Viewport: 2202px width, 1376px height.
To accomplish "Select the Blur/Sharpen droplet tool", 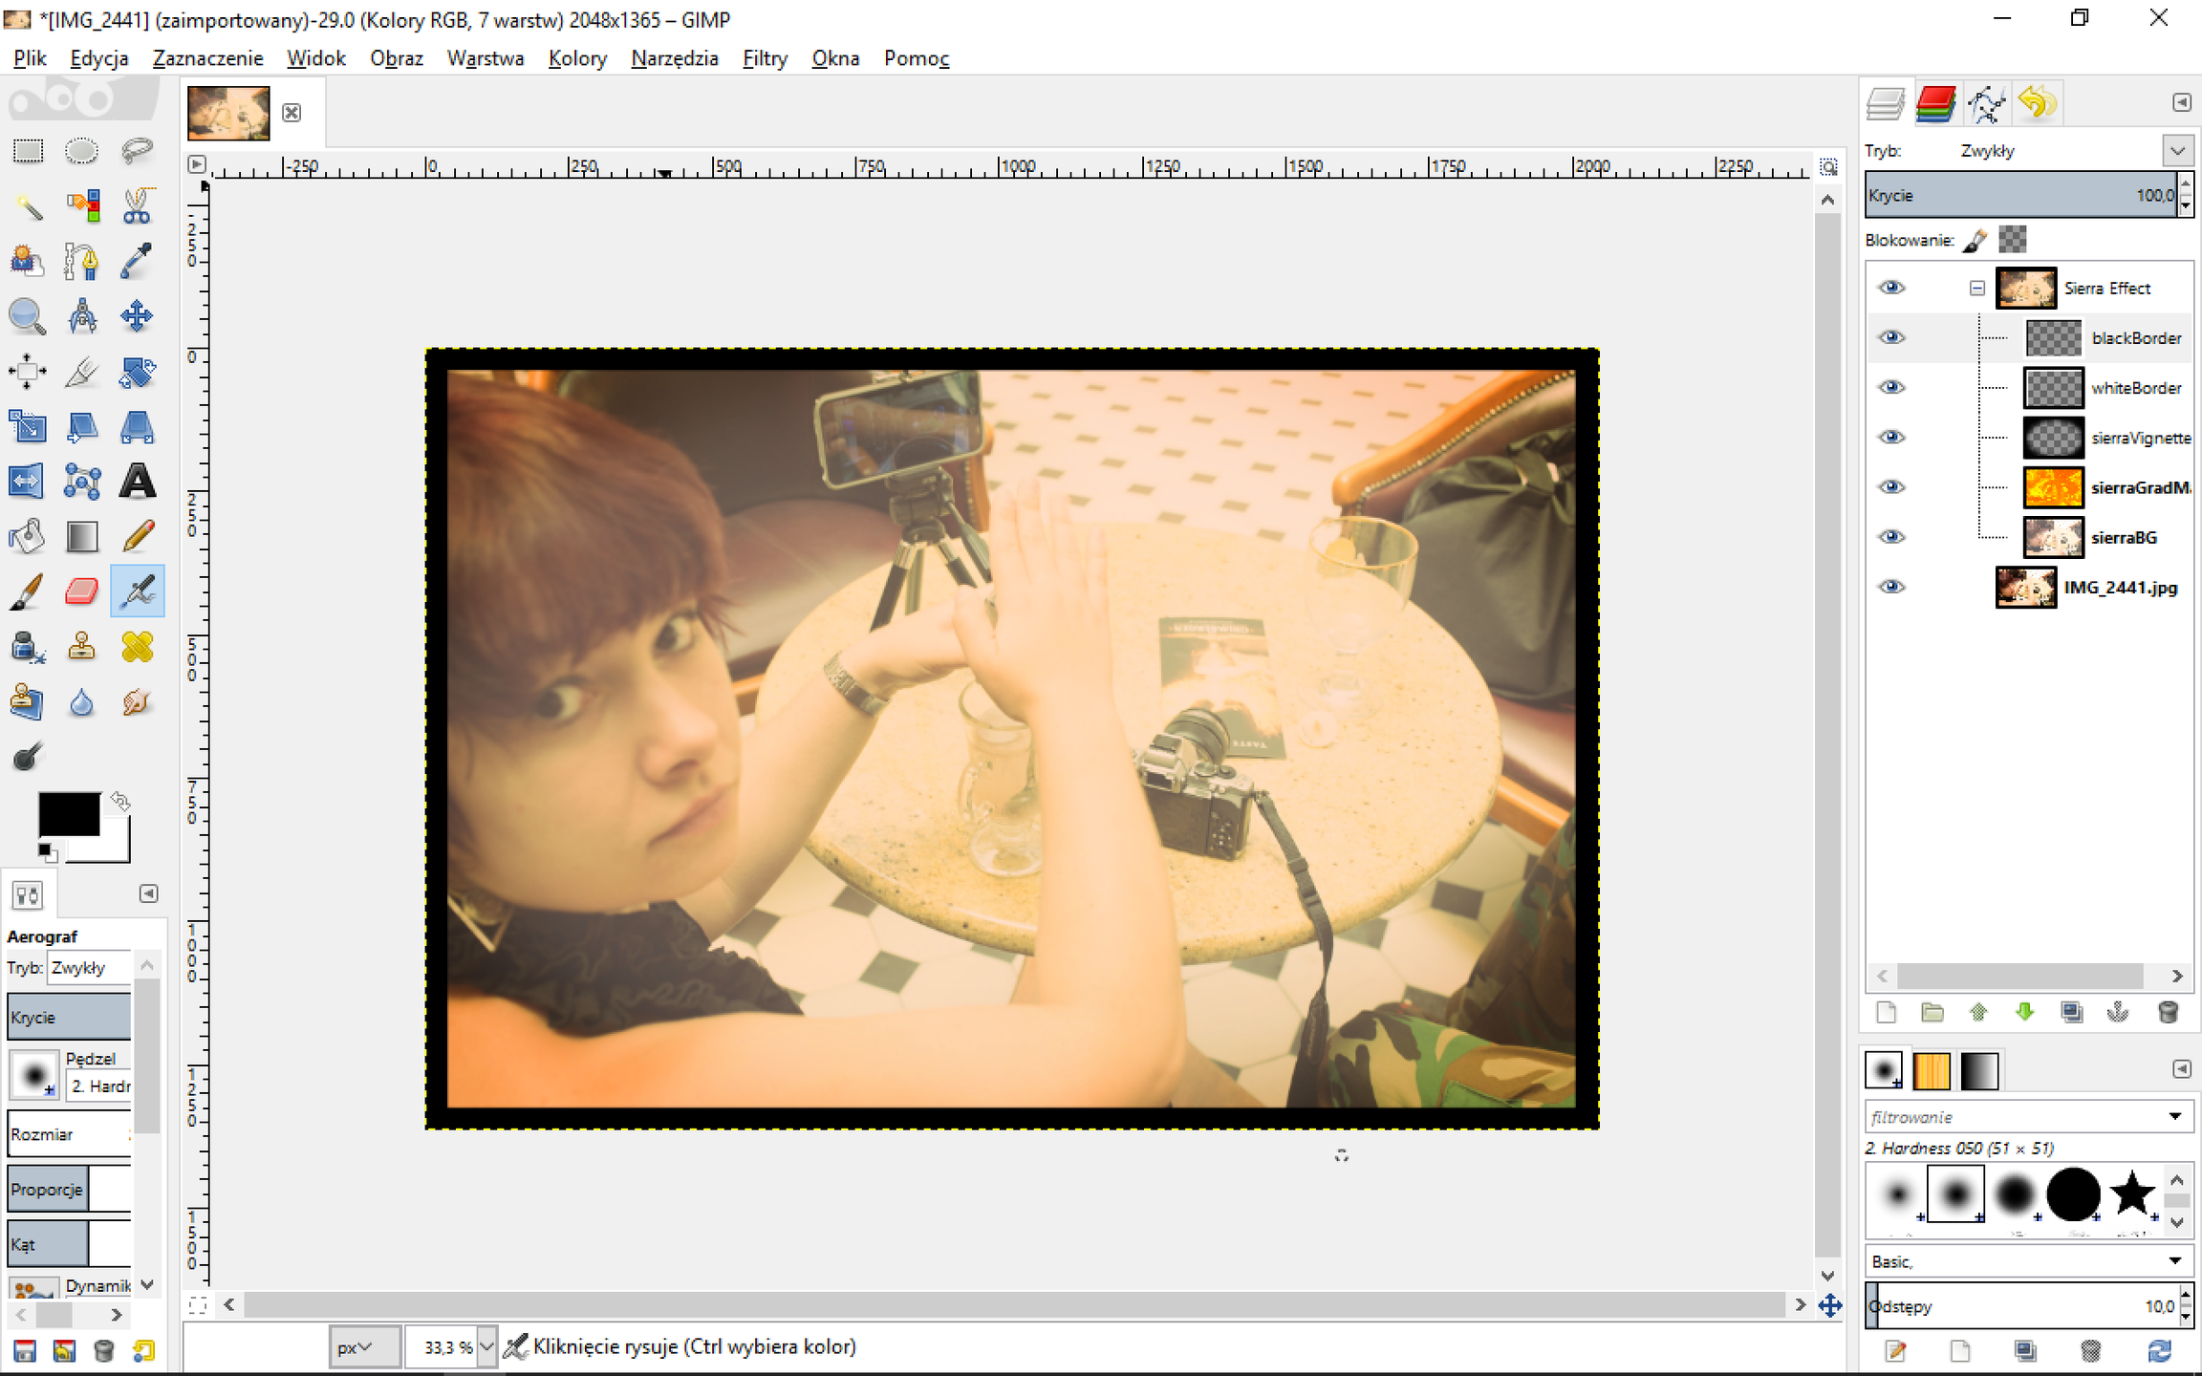I will [82, 702].
